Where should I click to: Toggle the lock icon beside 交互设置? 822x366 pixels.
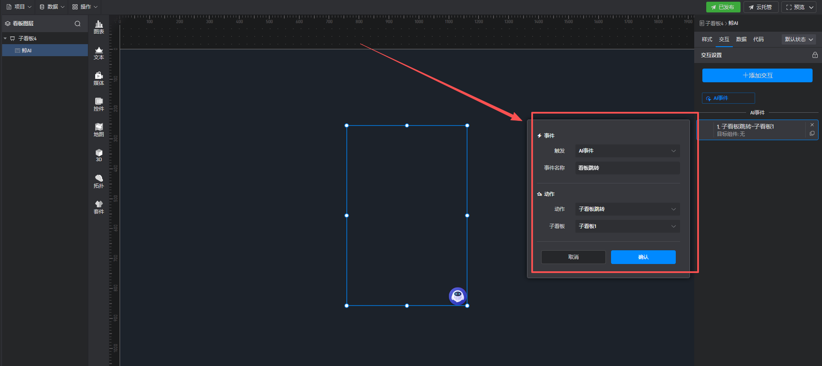click(815, 55)
